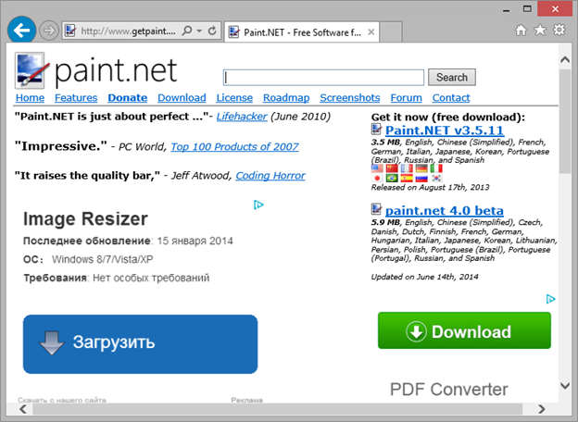This screenshot has height=422, width=578.
Task: Click the blue Загрузить download button
Action: coord(140,343)
